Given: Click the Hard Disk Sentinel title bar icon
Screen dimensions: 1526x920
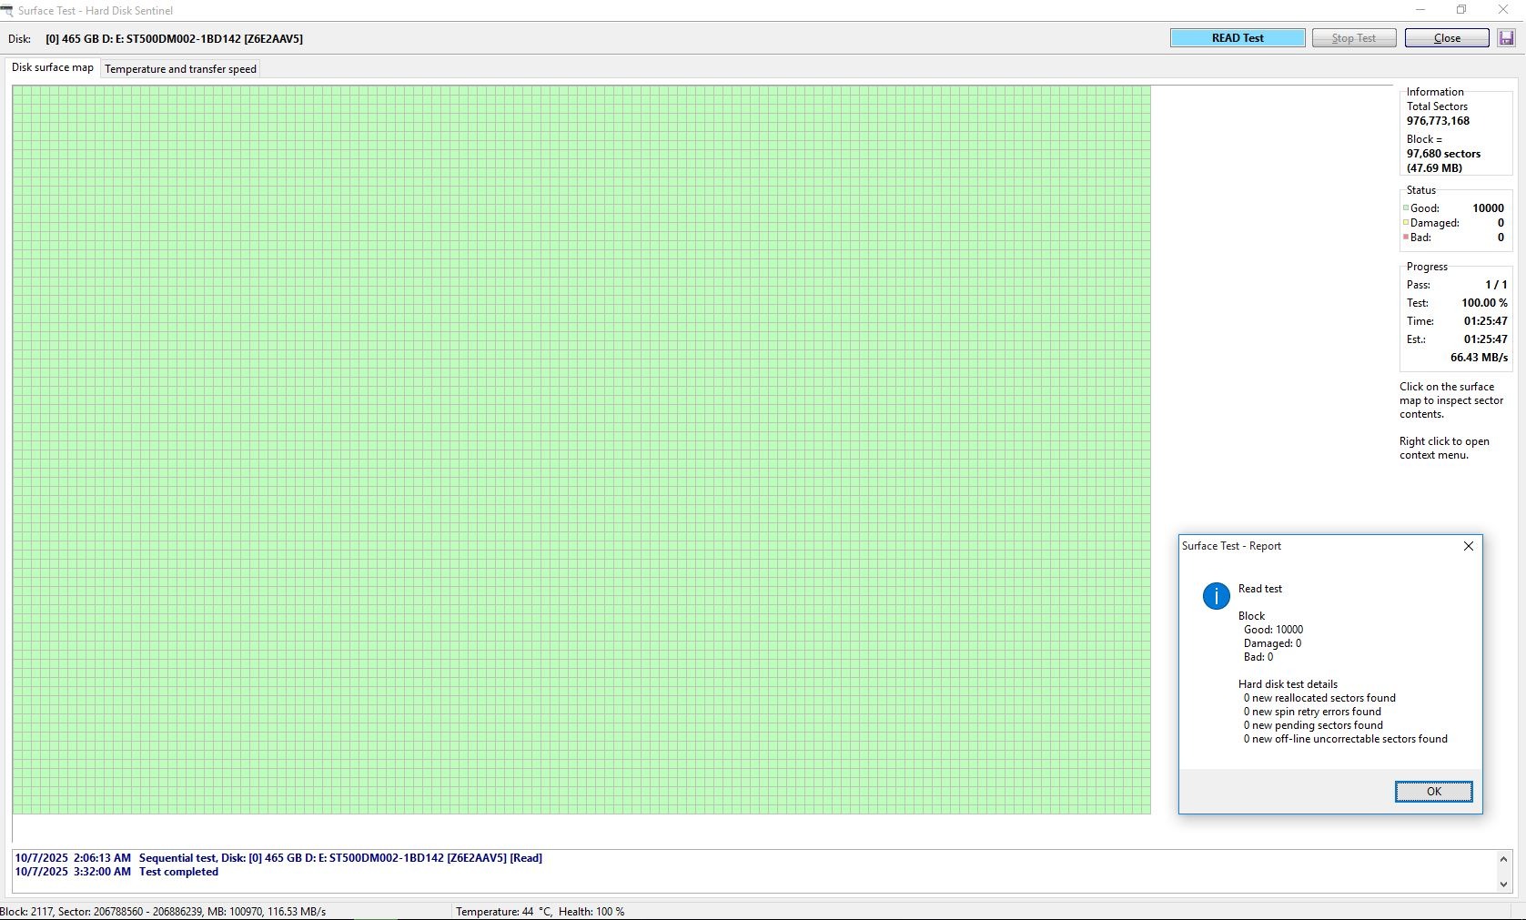Looking at the screenshot, I should point(6,10).
